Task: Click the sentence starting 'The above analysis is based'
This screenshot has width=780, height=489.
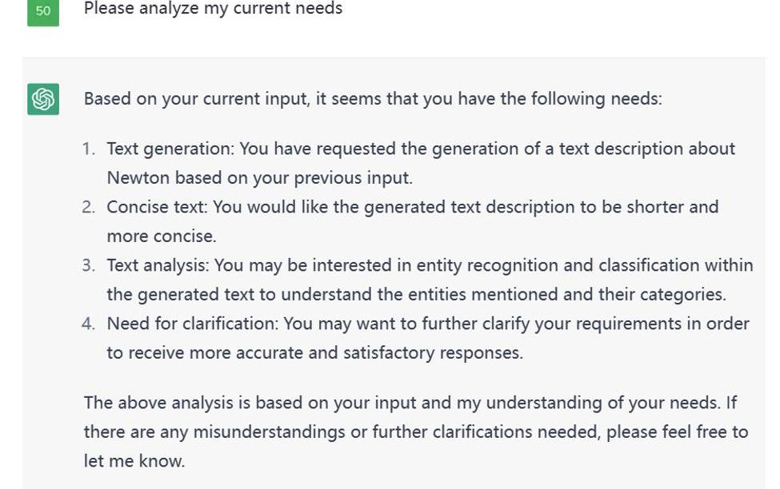Action: click(410, 403)
